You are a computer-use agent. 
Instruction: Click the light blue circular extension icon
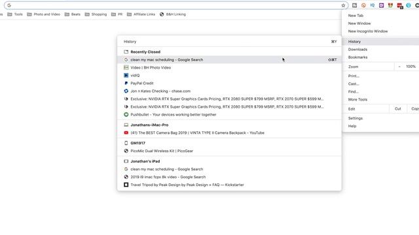point(409,5)
